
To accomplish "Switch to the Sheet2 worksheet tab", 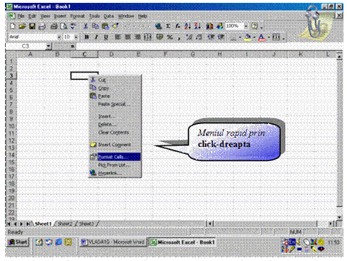I will click(x=65, y=223).
